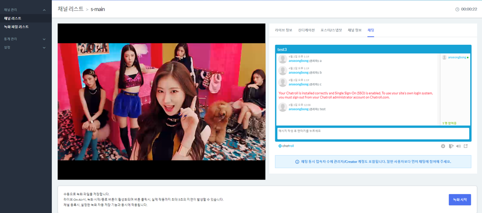This screenshot has width=482, height=213.
Task: Switch to the 라이브 정보 tab
Action: tap(283, 30)
